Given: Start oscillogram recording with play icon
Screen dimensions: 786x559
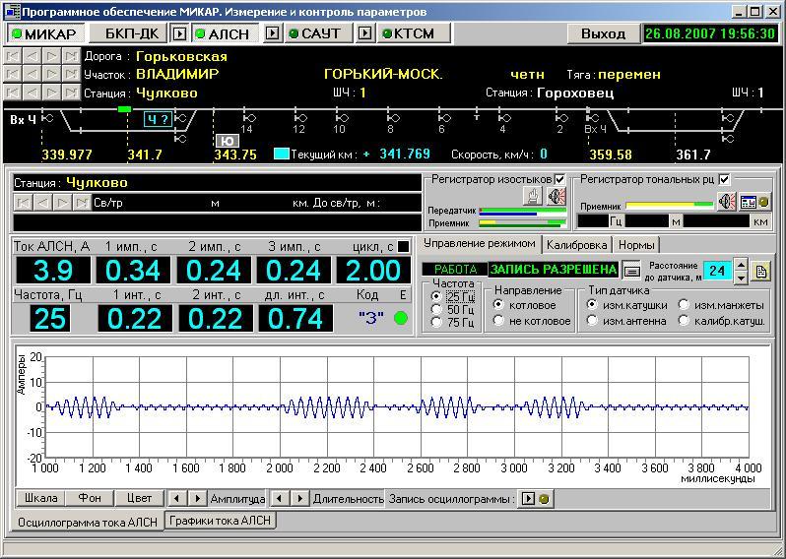Looking at the screenshot, I should (x=527, y=499).
